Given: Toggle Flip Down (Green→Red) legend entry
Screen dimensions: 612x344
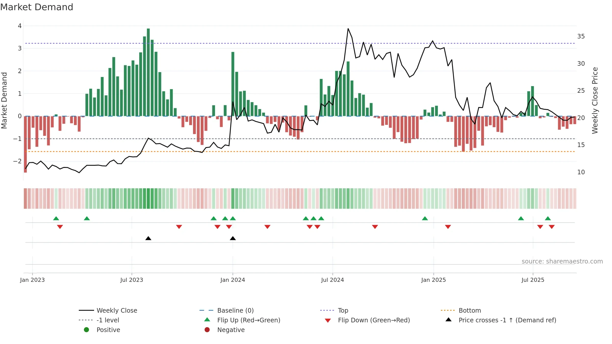Looking at the screenshot, I should pos(367,320).
